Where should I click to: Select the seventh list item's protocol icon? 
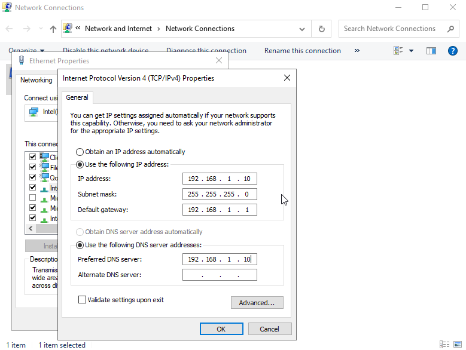[x=44, y=219]
